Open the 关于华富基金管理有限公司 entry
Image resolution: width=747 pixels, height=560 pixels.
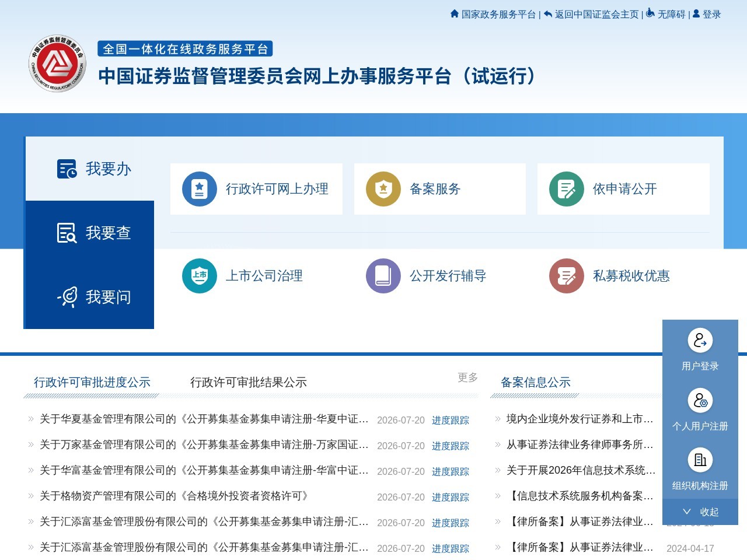[x=204, y=470]
